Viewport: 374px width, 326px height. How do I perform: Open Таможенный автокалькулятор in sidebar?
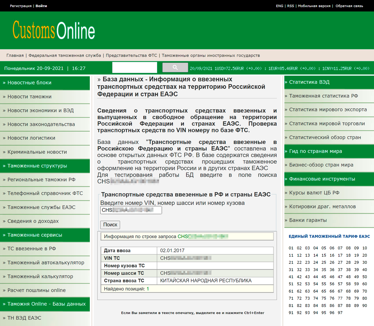click(x=46, y=263)
